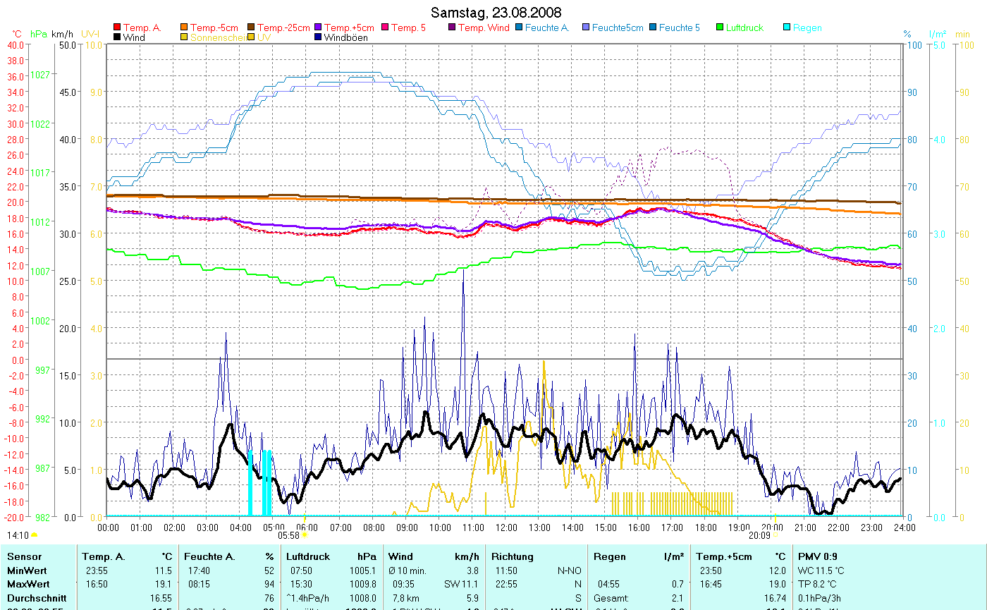Image resolution: width=987 pixels, height=610 pixels.
Task: Click the sunrise marker at 05:58
Action: click(305, 535)
